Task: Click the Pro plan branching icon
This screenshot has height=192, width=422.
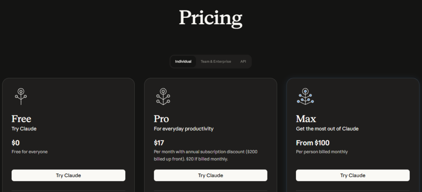Action: click(x=163, y=96)
